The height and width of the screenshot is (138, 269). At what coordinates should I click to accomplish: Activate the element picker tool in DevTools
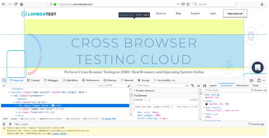pyautogui.click(x=4, y=80)
